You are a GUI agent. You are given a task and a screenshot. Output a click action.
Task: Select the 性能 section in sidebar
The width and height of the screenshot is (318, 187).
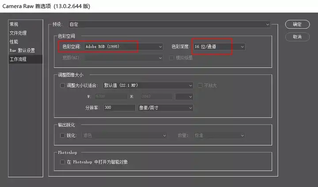pos(25,42)
